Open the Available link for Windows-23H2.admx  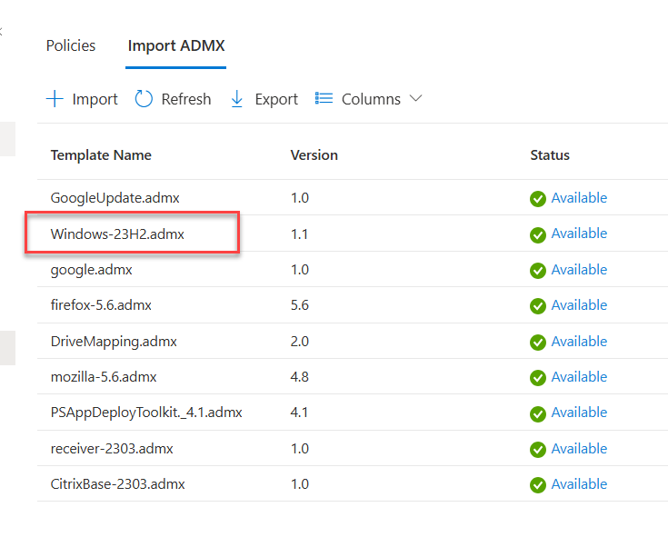pos(579,234)
